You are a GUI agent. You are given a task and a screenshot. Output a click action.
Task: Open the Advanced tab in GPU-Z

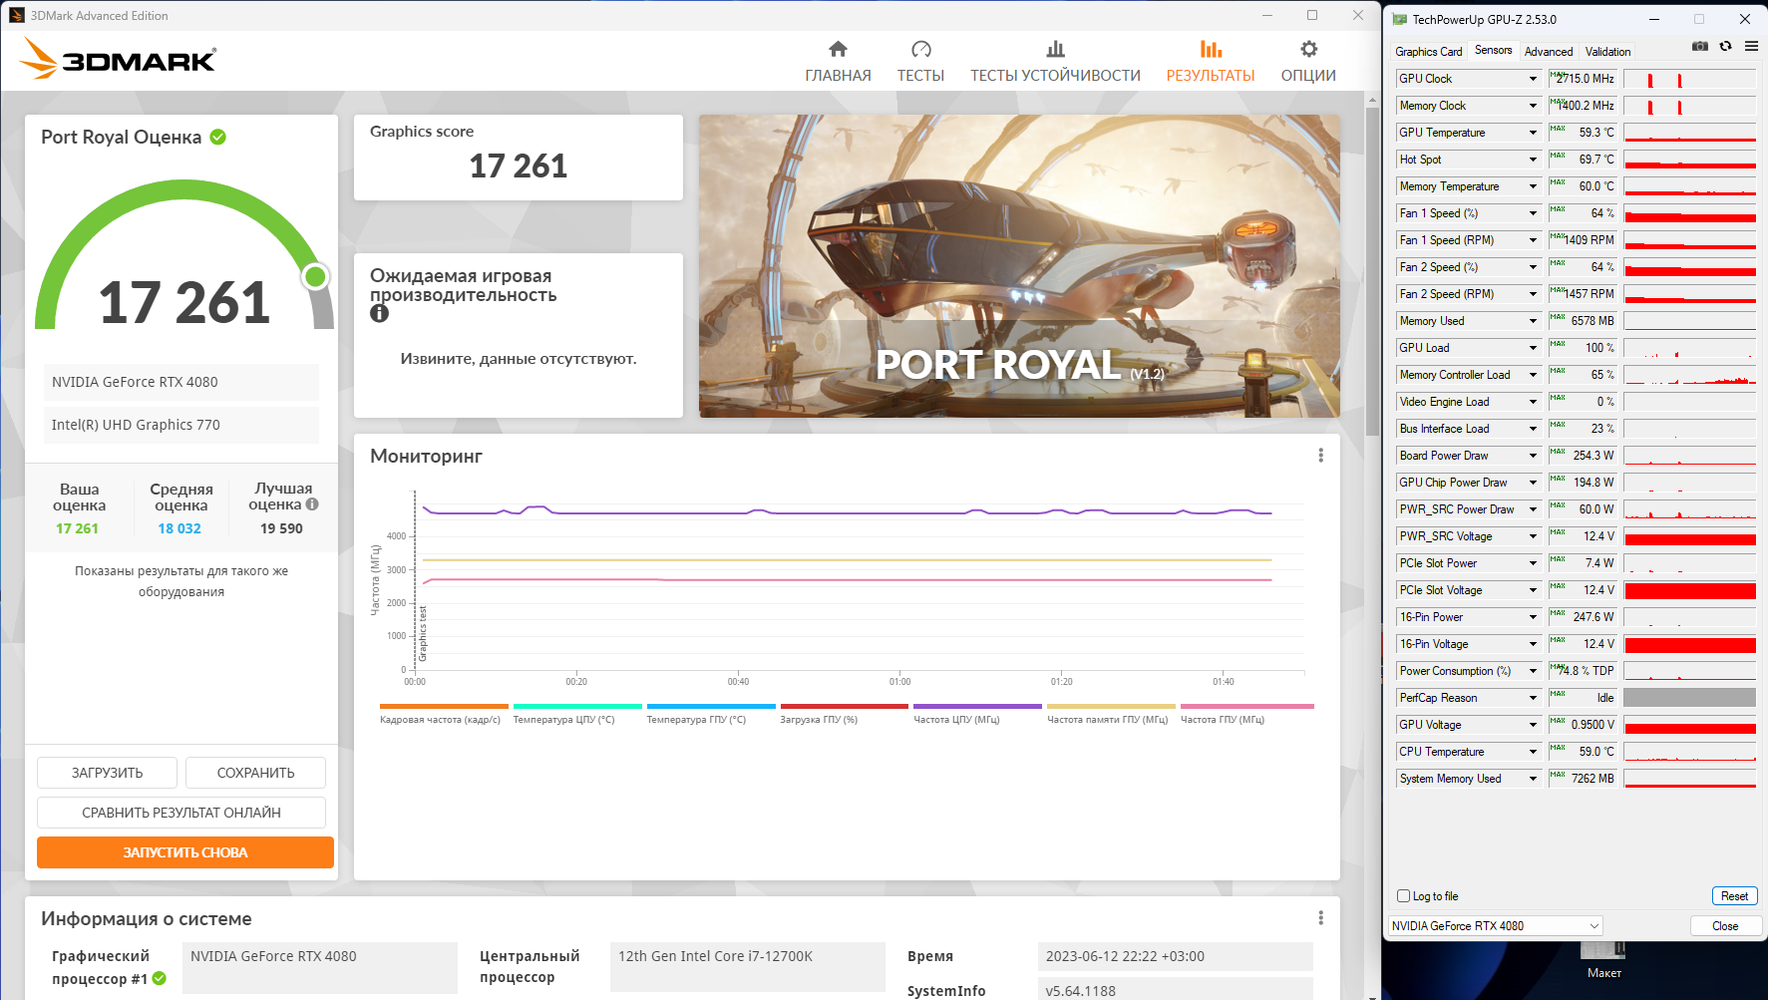tap(1549, 52)
